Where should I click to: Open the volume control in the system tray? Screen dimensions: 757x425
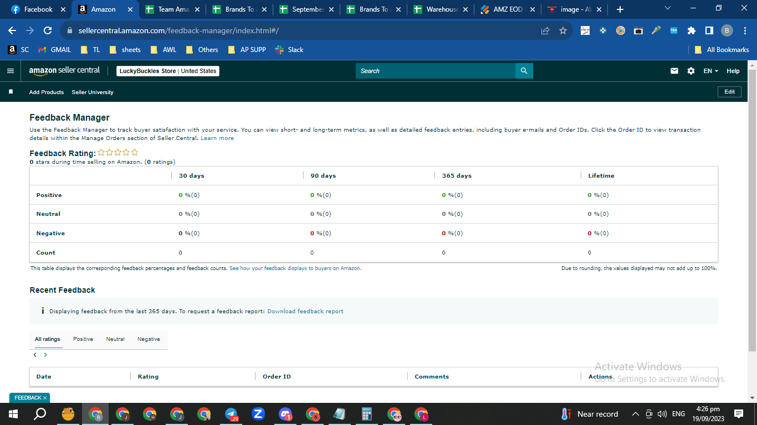click(662, 414)
